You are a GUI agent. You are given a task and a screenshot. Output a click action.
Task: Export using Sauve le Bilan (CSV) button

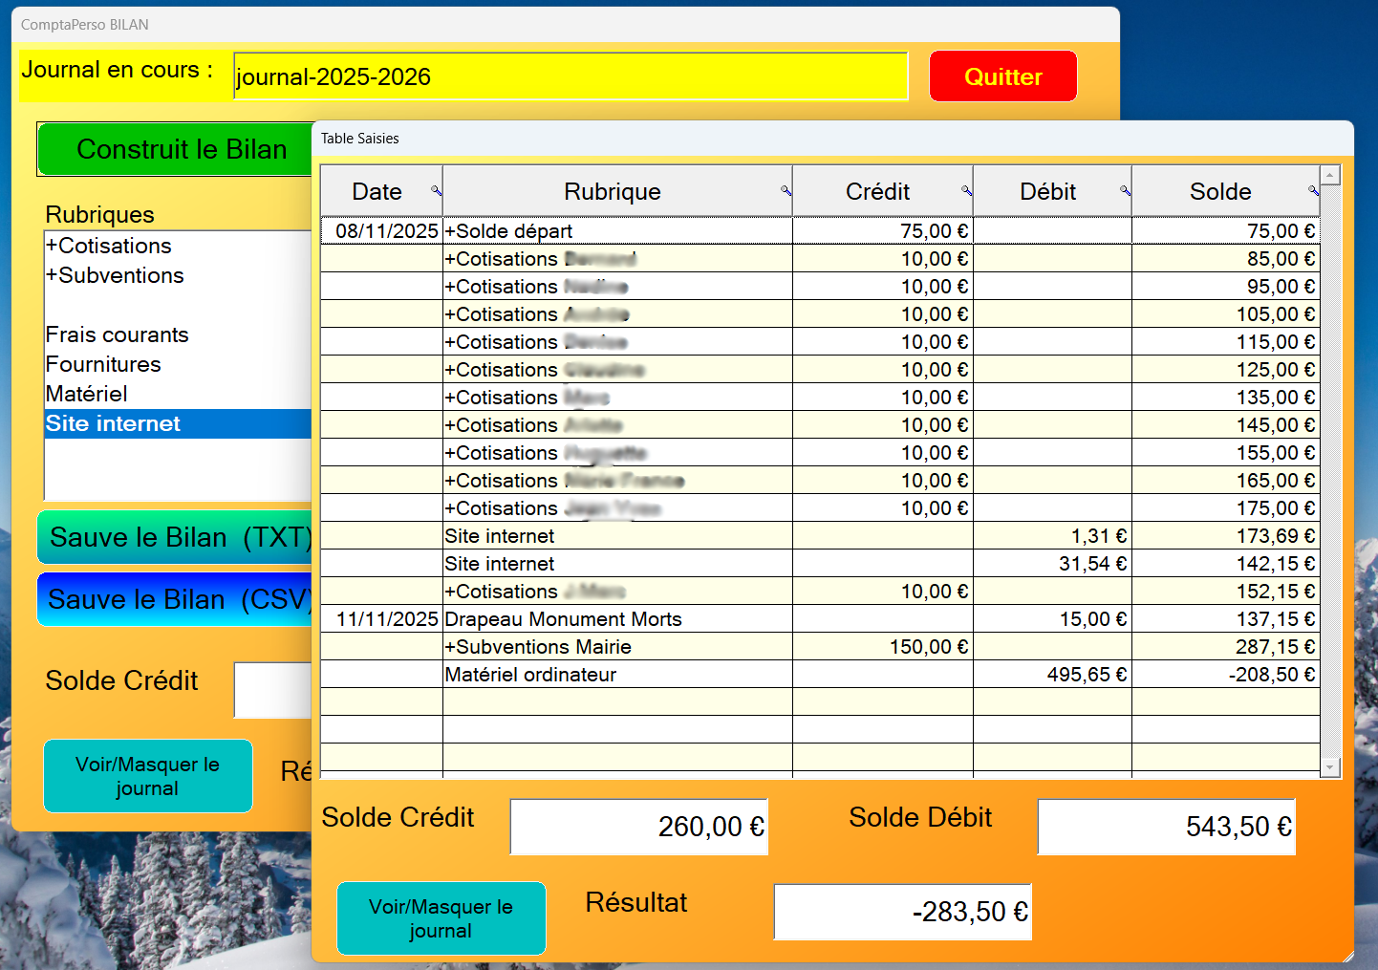pos(177,599)
